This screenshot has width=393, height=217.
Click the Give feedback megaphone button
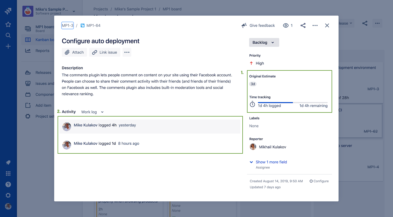(258, 25)
